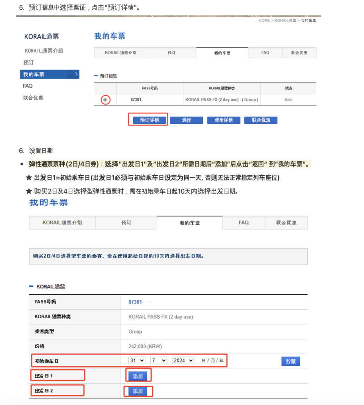Select the radio button for pass 87301
This screenshot has width=364, height=405.
pyautogui.click(x=105, y=100)
